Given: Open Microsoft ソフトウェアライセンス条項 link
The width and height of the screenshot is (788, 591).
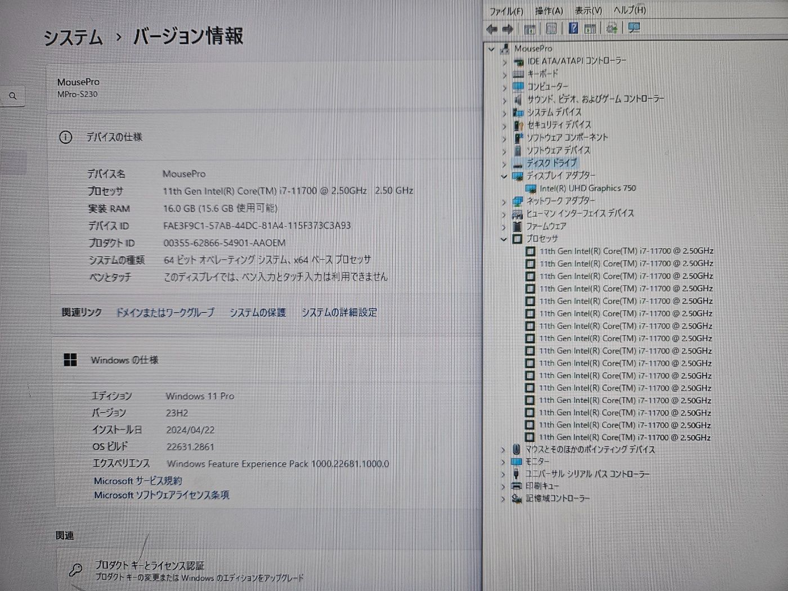Looking at the screenshot, I should coord(162,495).
